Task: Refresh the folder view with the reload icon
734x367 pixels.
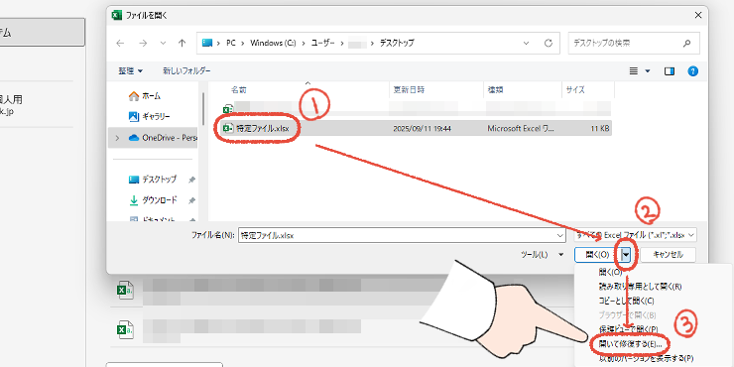Action: click(x=549, y=43)
